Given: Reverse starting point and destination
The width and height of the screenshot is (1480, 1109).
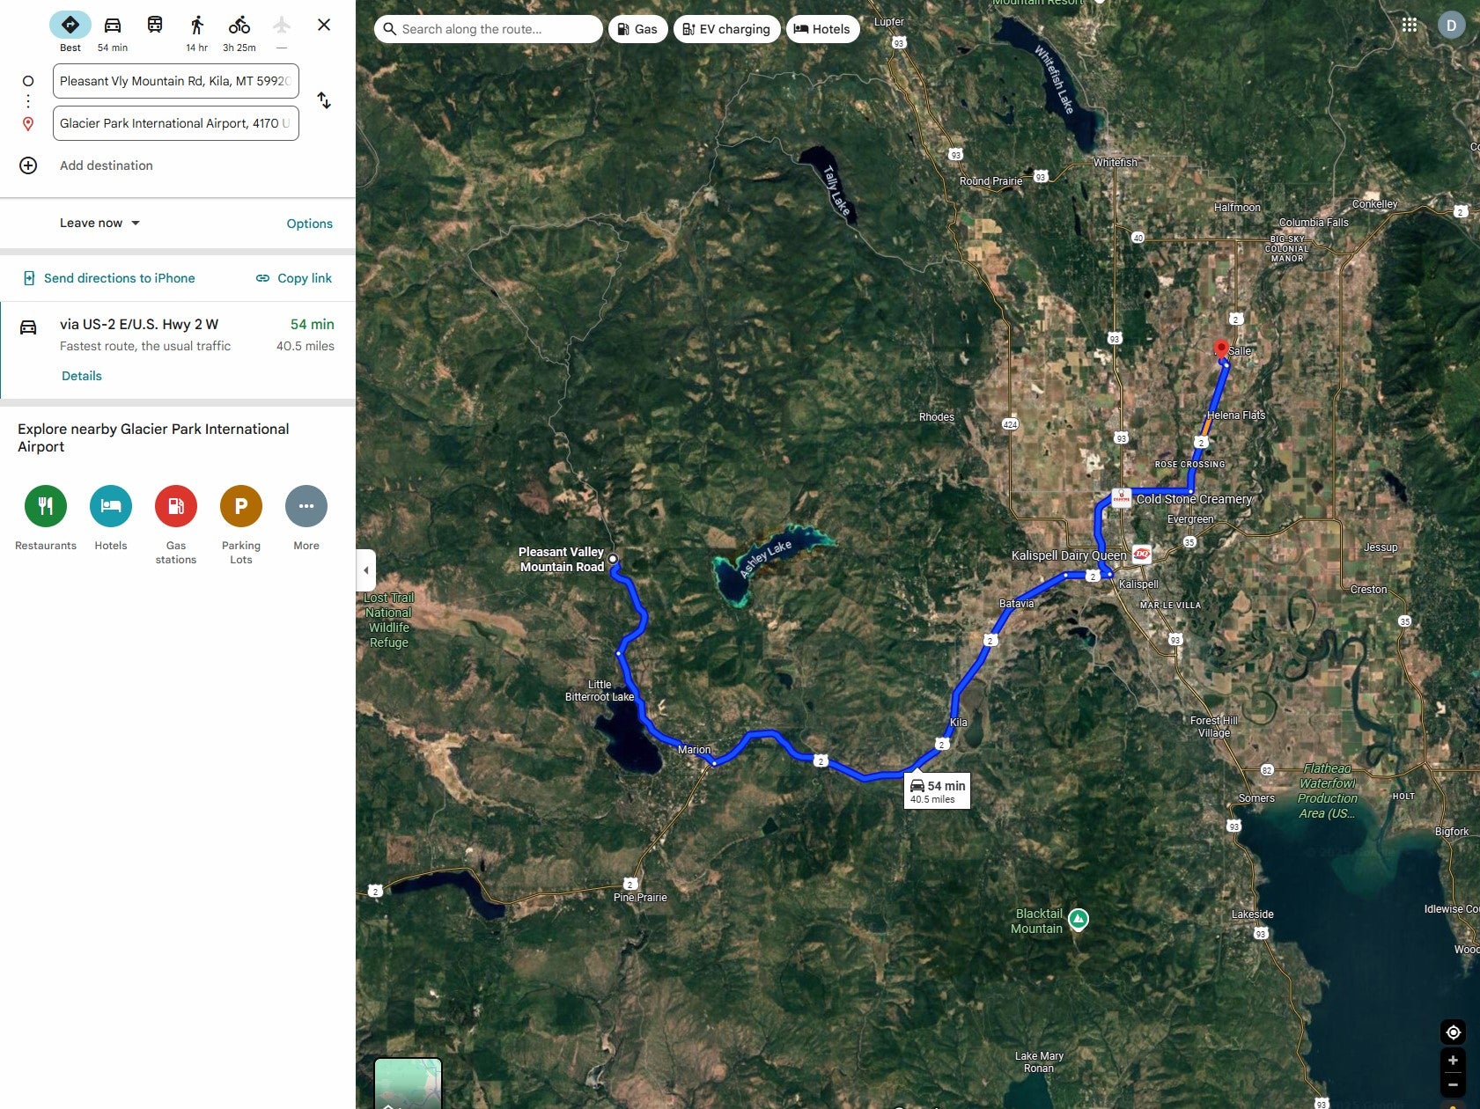Looking at the screenshot, I should pos(324,100).
